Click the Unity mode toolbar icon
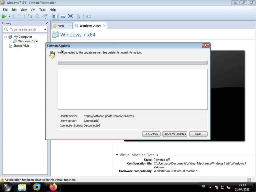Viewport: 256px width, 192px height. point(78,16)
